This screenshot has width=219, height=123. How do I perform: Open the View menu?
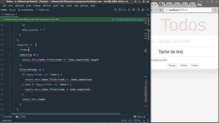click(x=11, y=5)
